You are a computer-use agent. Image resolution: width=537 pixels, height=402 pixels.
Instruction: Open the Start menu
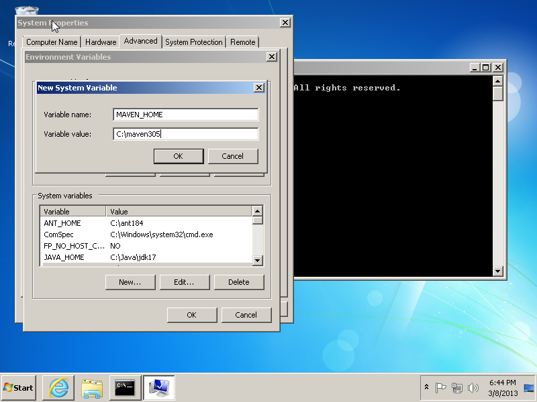pos(19,388)
